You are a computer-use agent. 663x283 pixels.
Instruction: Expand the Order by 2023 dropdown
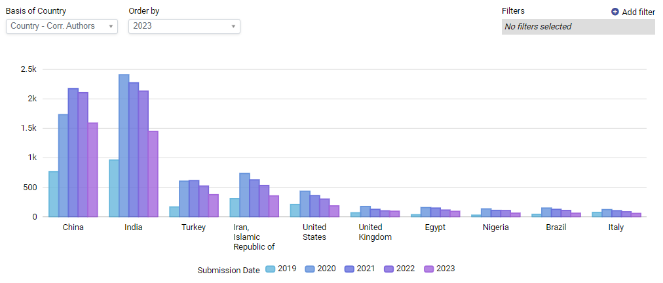183,26
